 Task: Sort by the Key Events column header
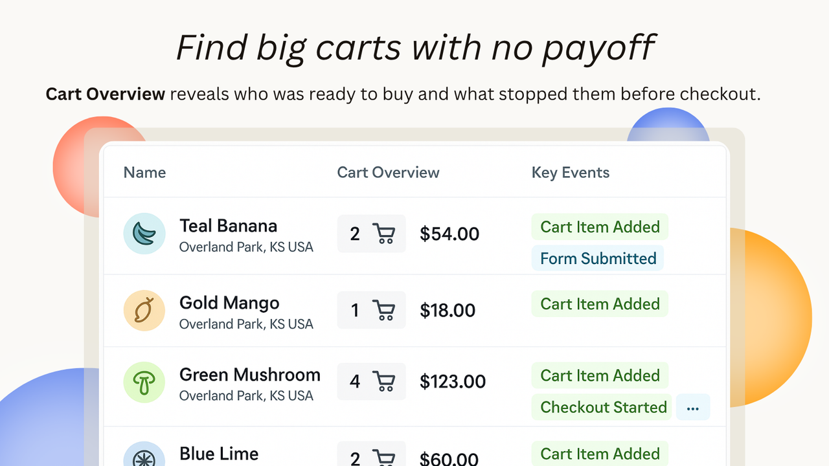pos(570,173)
